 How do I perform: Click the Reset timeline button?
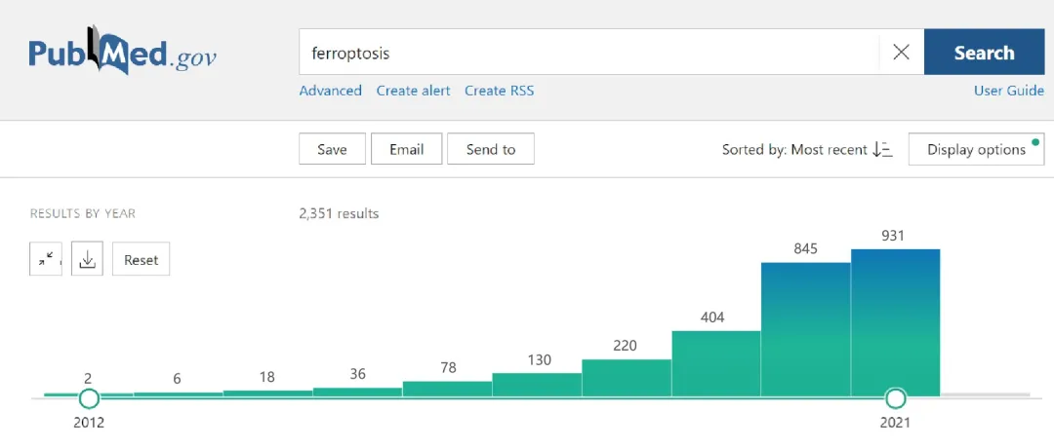point(141,259)
